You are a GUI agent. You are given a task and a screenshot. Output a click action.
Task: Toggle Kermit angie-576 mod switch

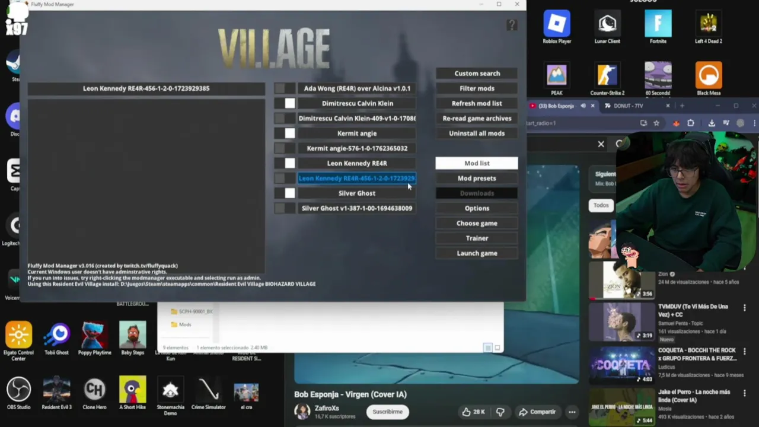point(285,148)
